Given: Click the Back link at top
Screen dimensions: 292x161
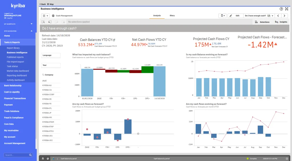Looking at the screenshot, I should [43, 4].
